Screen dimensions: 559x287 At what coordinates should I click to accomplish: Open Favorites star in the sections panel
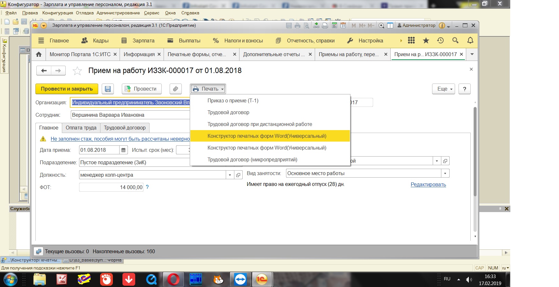tap(426, 40)
